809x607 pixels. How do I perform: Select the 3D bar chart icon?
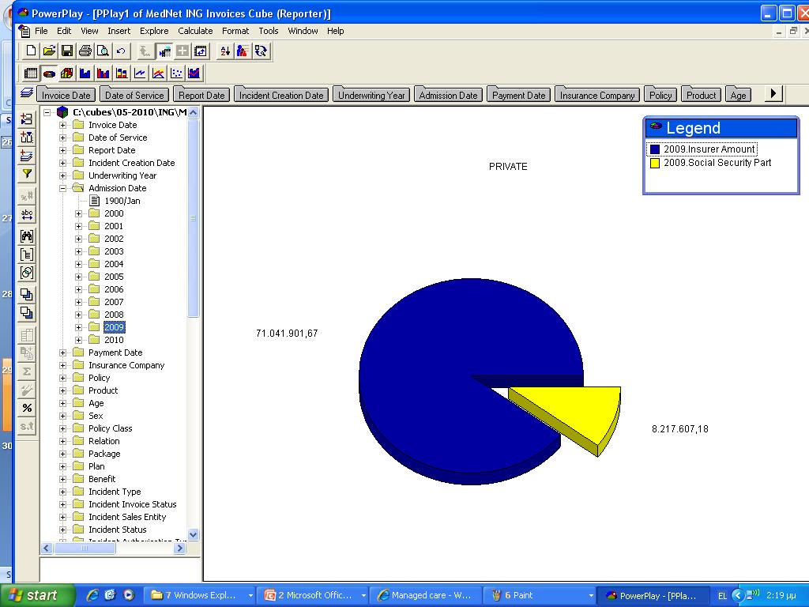[x=67, y=74]
